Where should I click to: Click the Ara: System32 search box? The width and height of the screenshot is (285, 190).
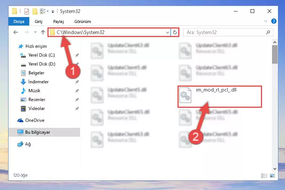228,32
